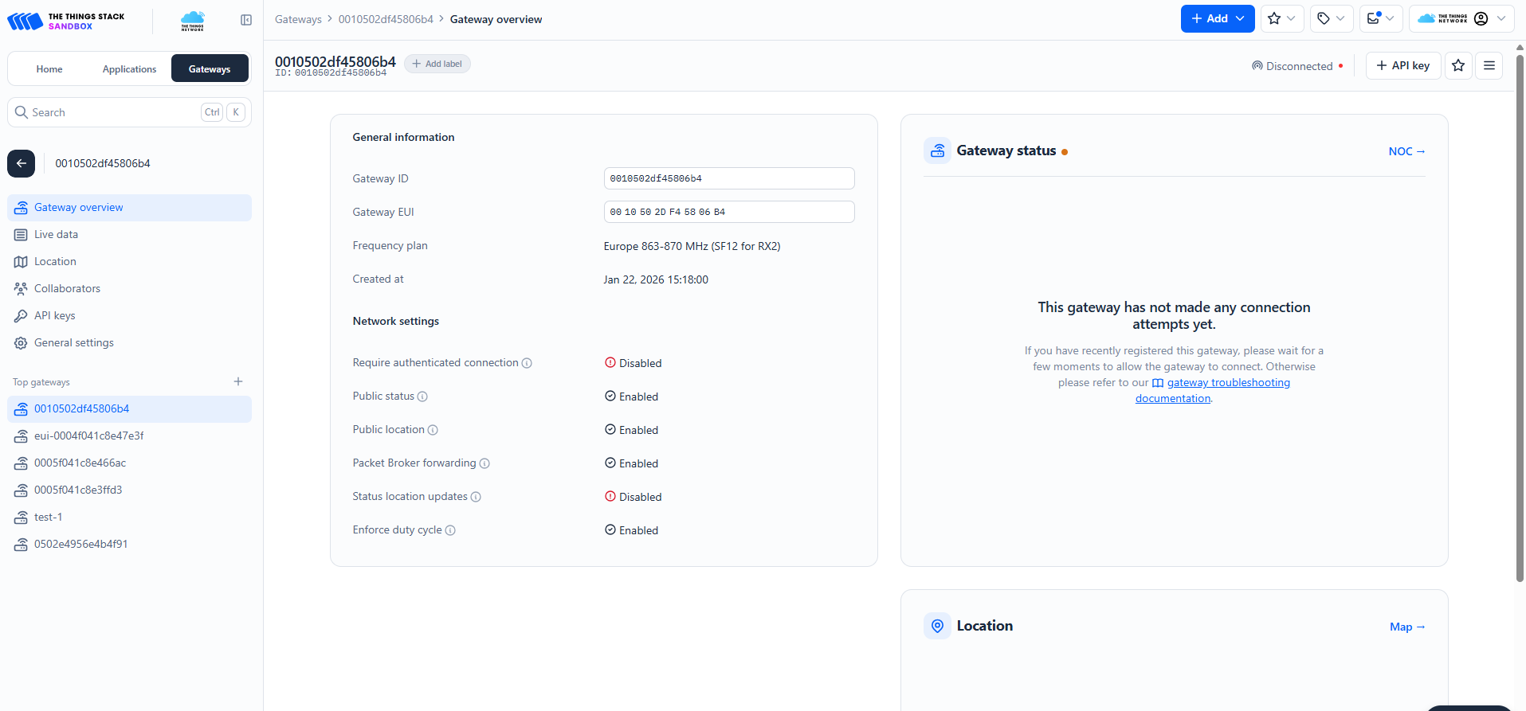This screenshot has height=711, width=1526.
Task: Expand the Add dropdown button
Action: (1217, 18)
